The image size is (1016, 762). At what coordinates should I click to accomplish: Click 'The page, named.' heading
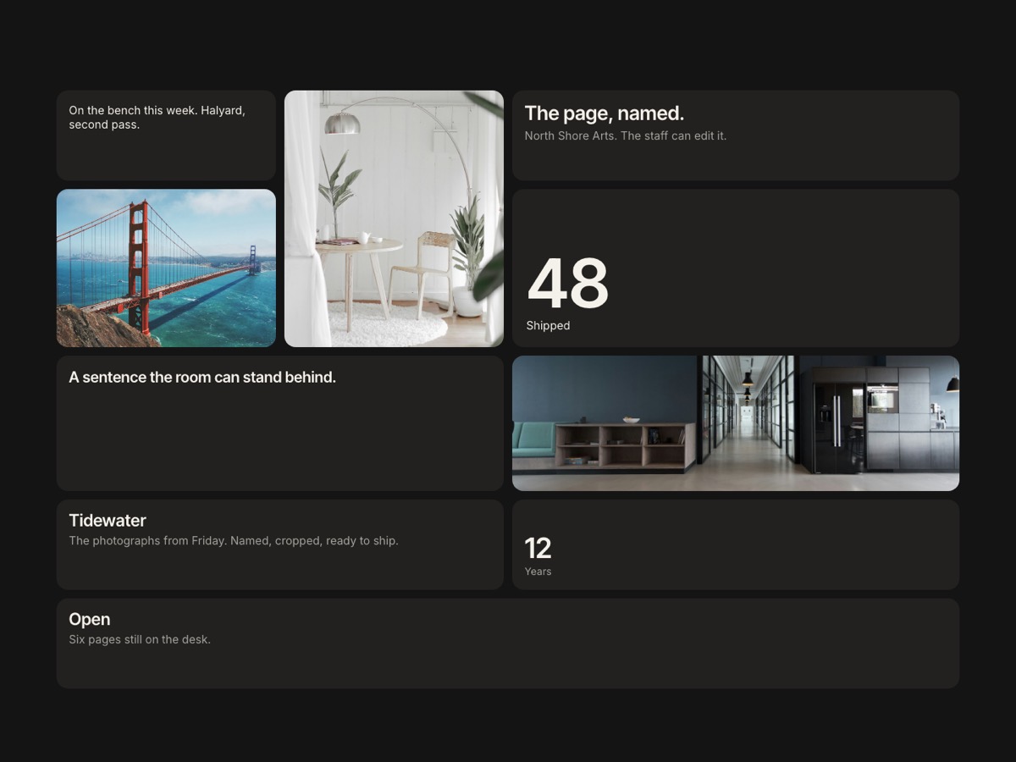point(605,113)
